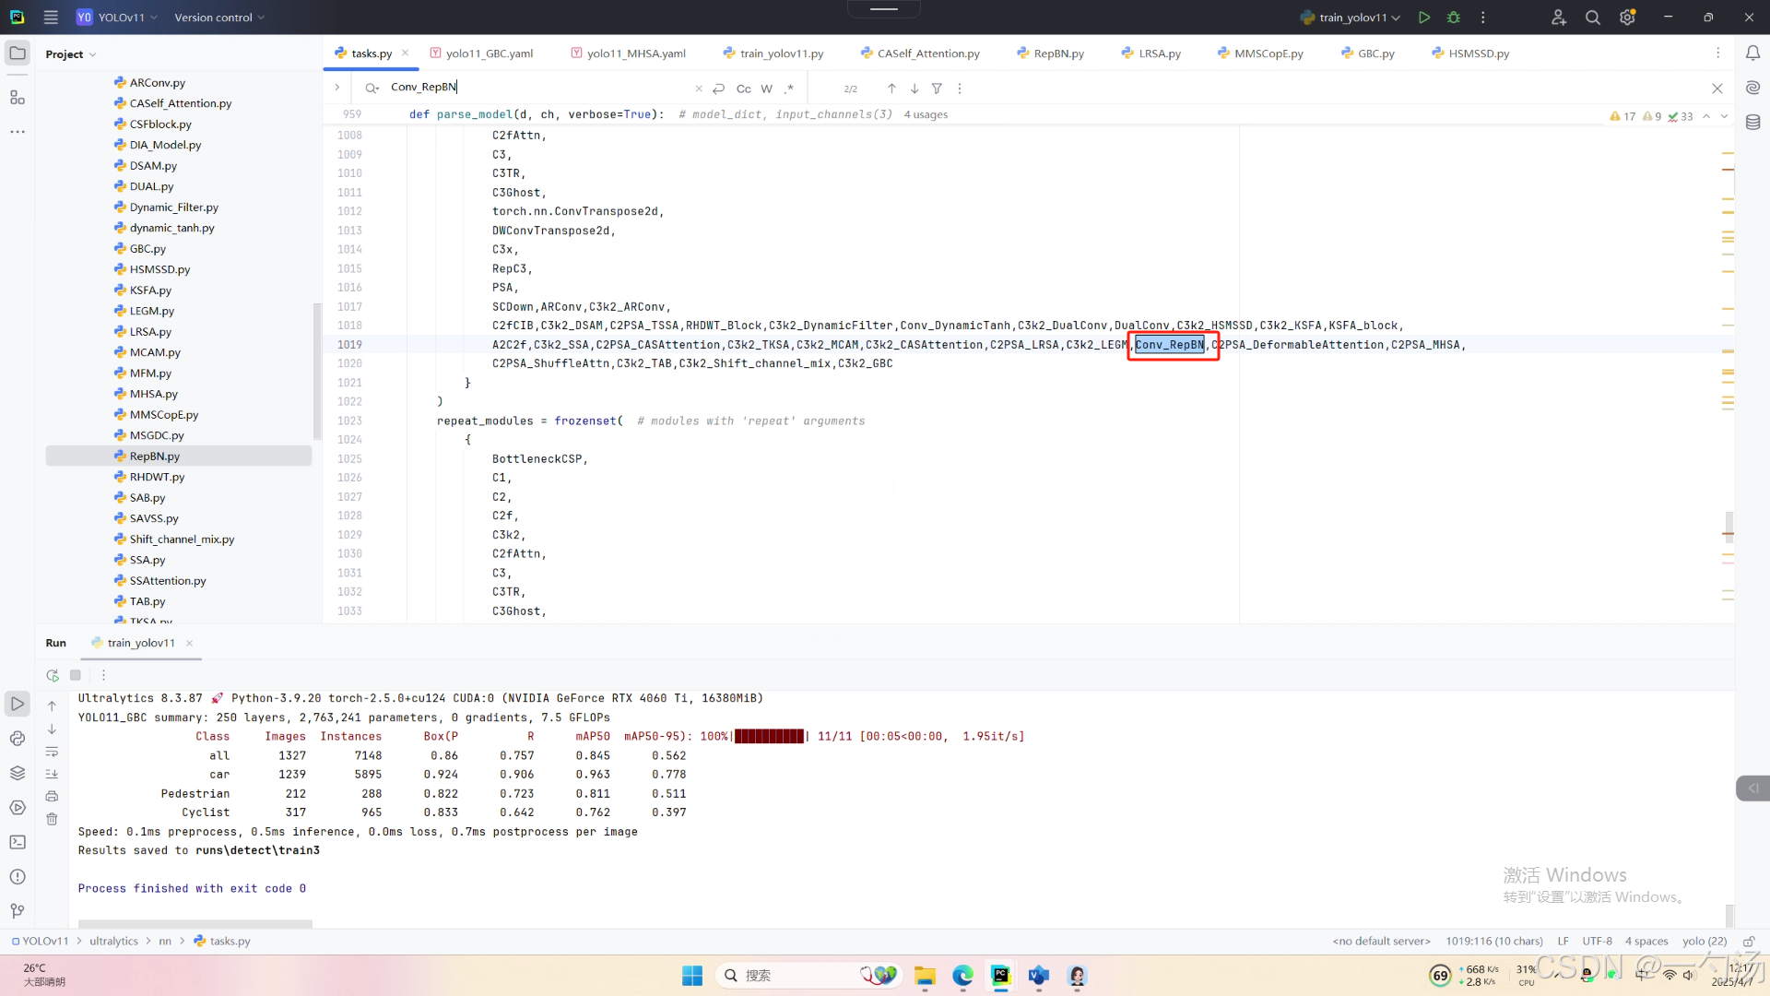Open the Python Packages tool window
This screenshot has width=1770, height=996.
(18, 773)
